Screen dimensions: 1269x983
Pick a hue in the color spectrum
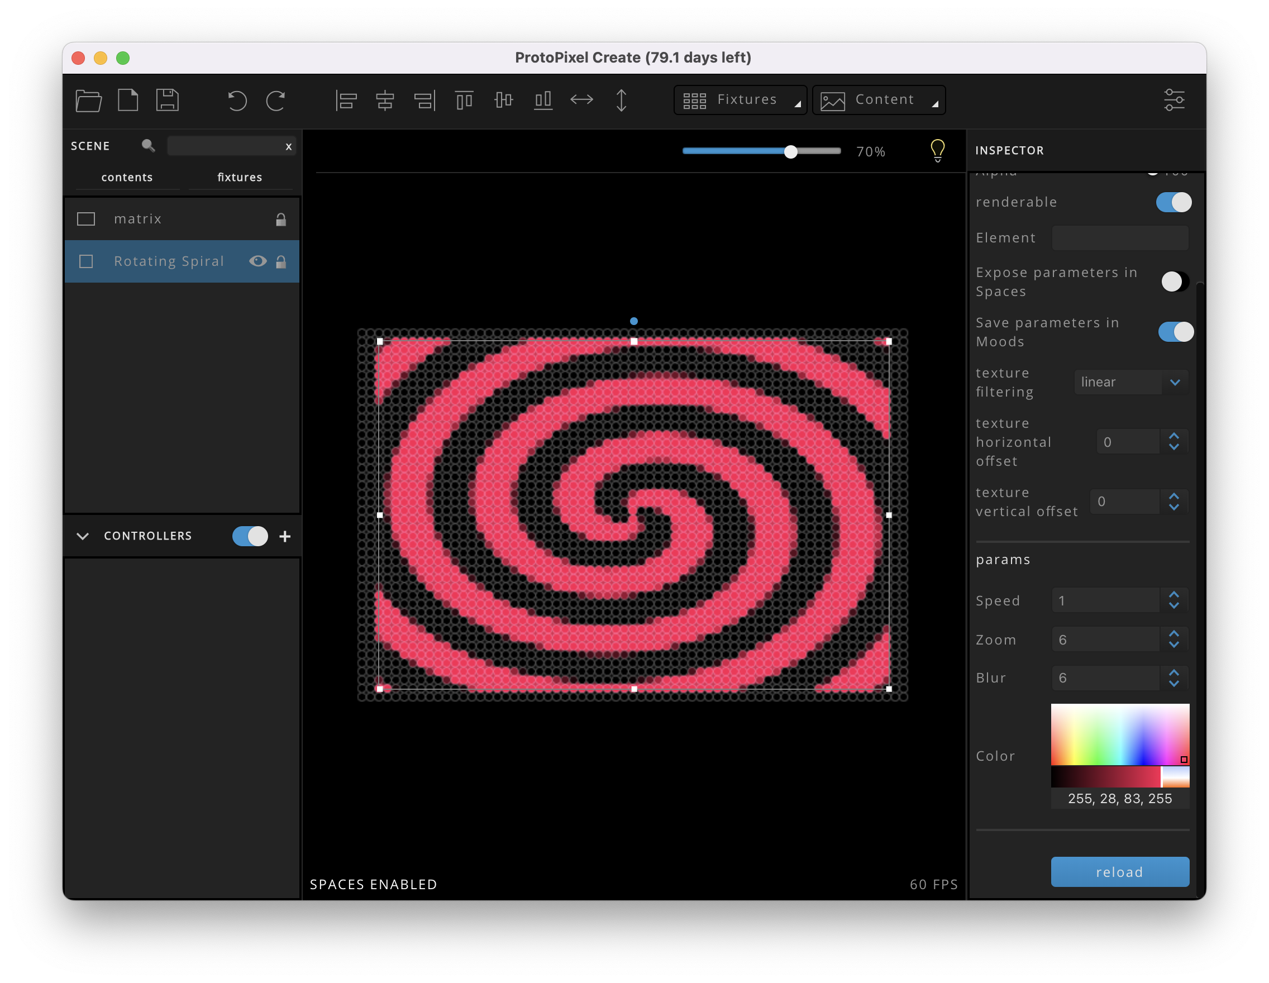pos(1120,734)
